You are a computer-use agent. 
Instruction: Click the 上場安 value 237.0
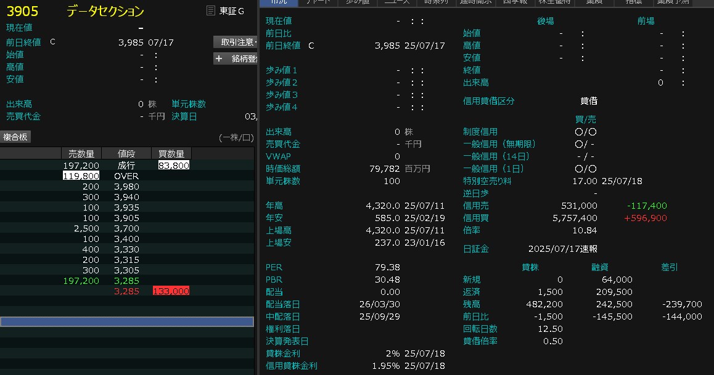pyautogui.click(x=387, y=242)
